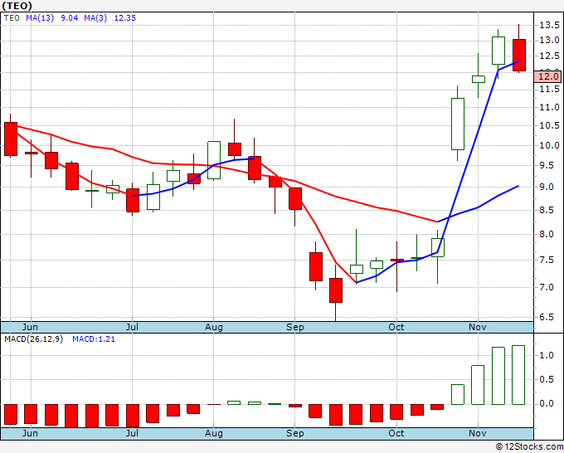Click the 0.5 MACD axis label
The width and height of the screenshot is (564, 453).
pos(547,379)
